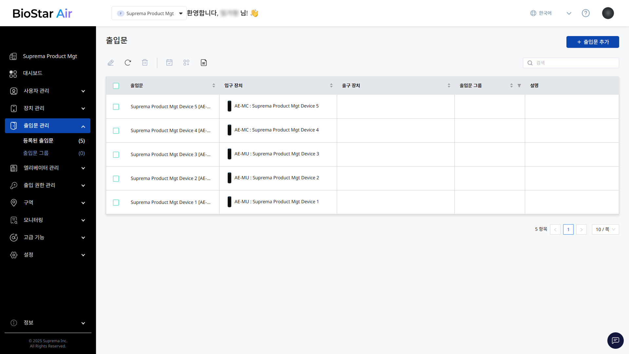Open the chat support bubble icon
The height and width of the screenshot is (354, 629).
[615, 340]
